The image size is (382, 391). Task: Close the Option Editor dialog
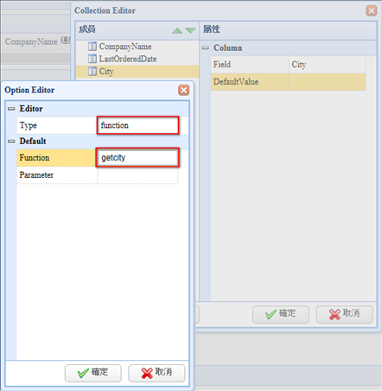[183, 90]
